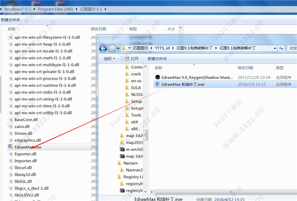The height and width of the screenshot is (201, 297).
Task: Select the x86 folder icon
Action: [x=127, y=129]
